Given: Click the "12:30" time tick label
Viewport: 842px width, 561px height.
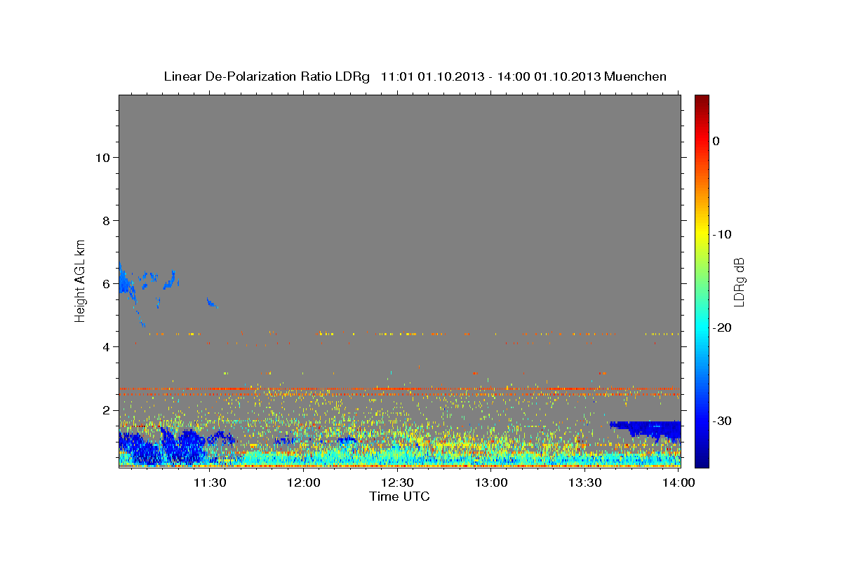Looking at the screenshot, I should click(398, 483).
